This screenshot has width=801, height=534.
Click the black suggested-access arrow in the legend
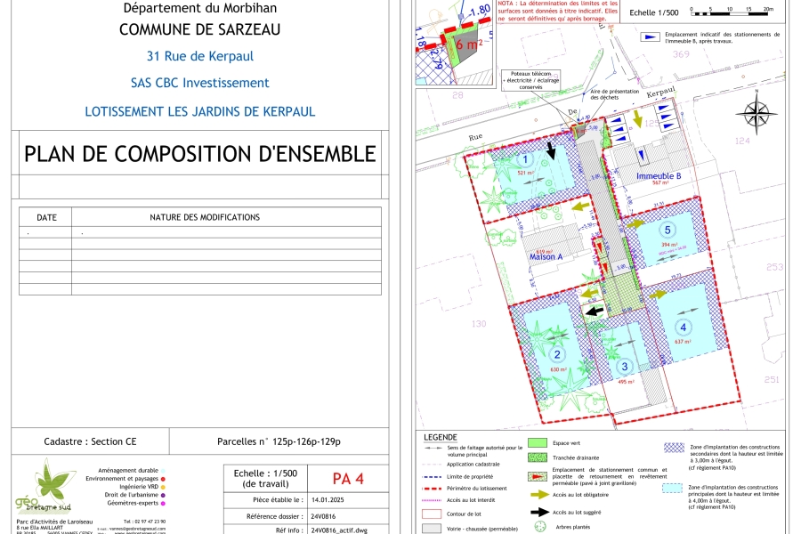click(x=538, y=512)
